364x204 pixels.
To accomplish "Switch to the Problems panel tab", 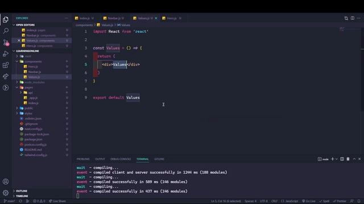I will click(83, 159).
